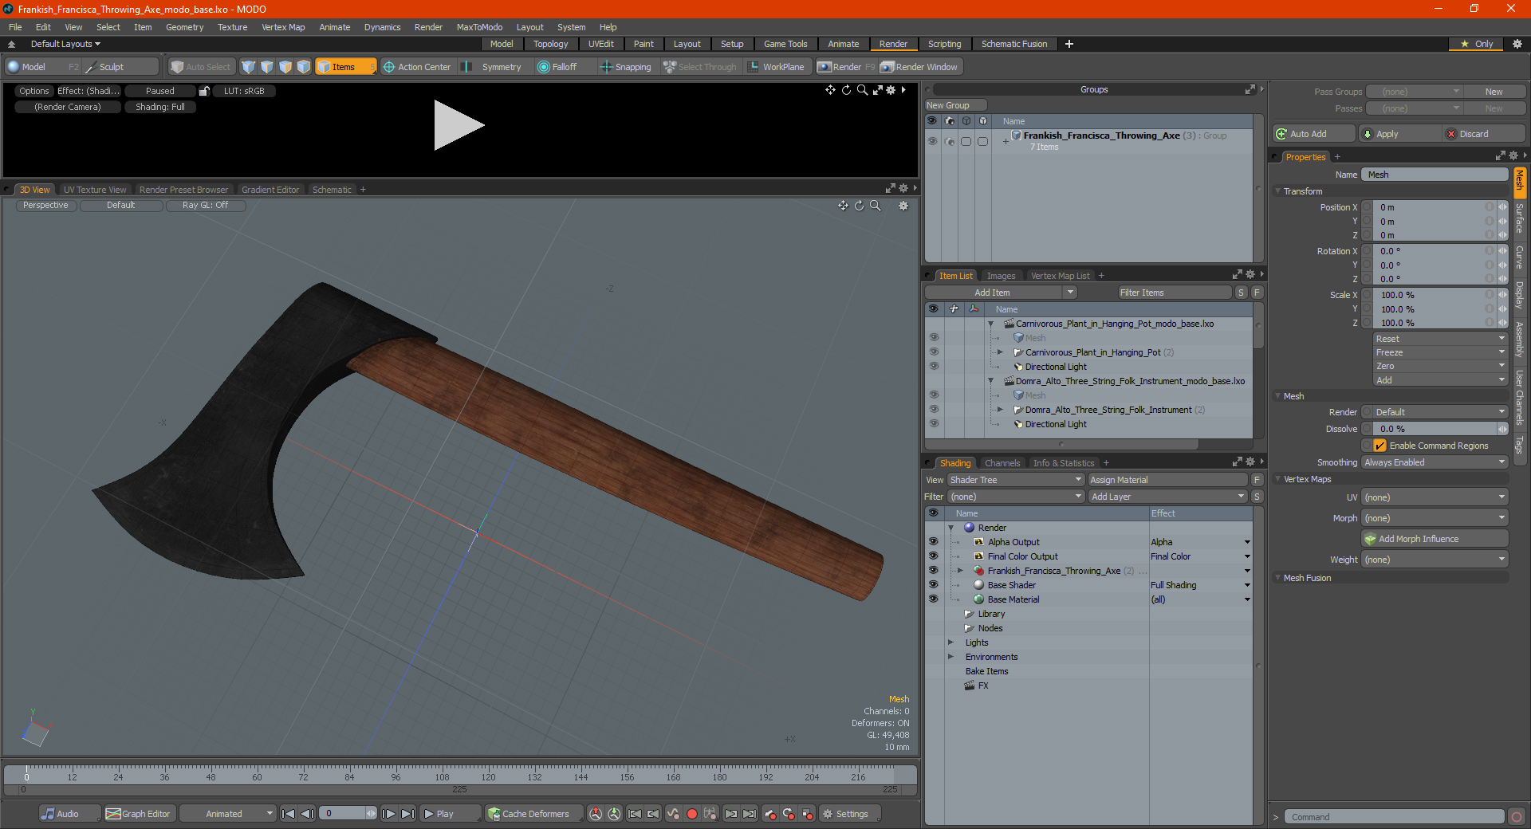This screenshot has width=1531, height=829.
Task: Click the Auto Add button
Action: point(1315,134)
